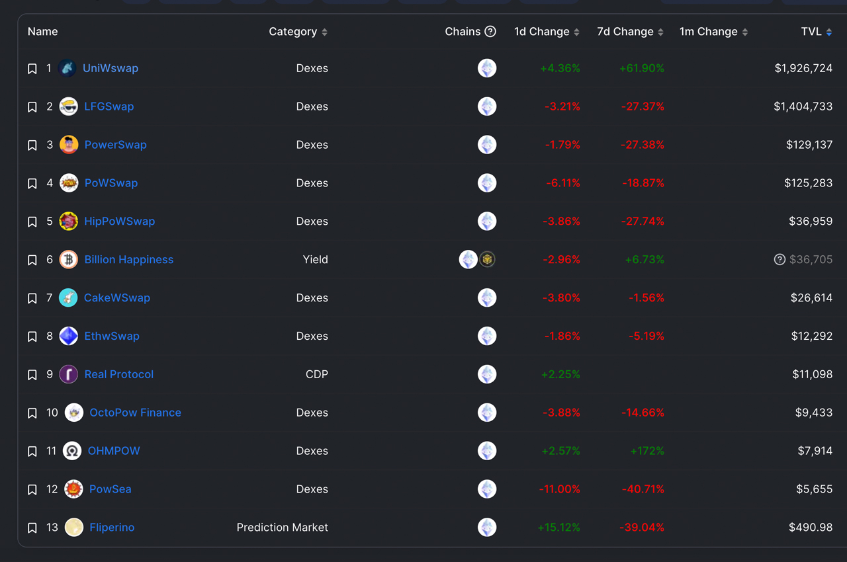Open the Billion Happiness protocol page
The width and height of the screenshot is (847, 562).
[128, 259]
